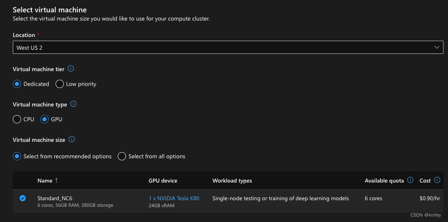Select from recommended options radio button
This screenshot has height=222, width=448.
[x=17, y=156]
